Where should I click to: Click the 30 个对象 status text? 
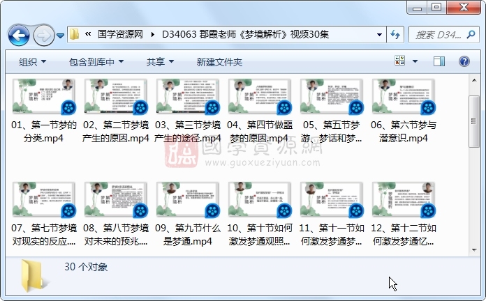(x=86, y=267)
